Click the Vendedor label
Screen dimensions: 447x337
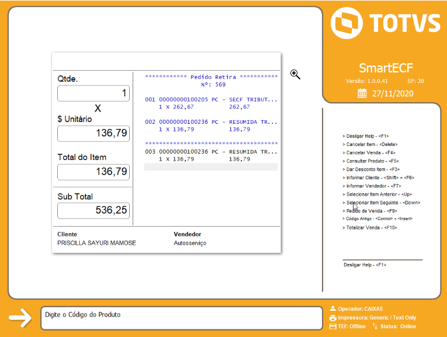[x=188, y=234]
